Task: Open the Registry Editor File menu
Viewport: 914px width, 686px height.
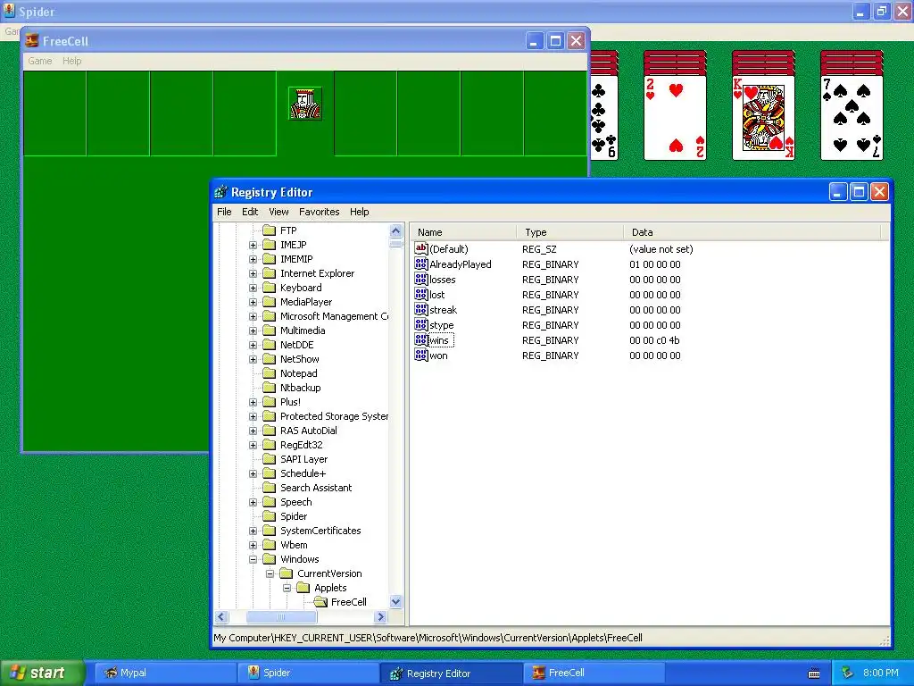Action: coord(224,212)
